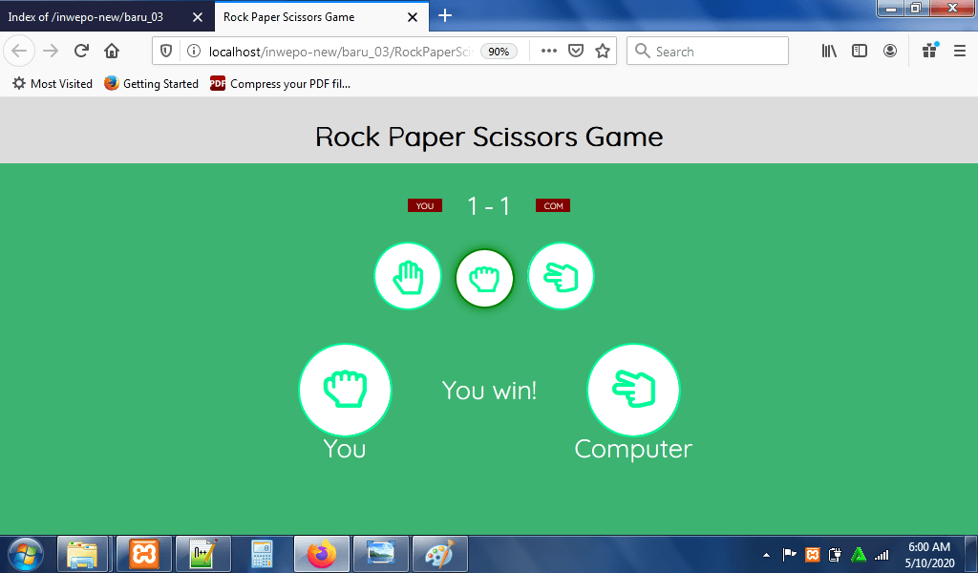Click the XAMPP icon in system tray
This screenshot has height=573, width=978.
(x=812, y=554)
